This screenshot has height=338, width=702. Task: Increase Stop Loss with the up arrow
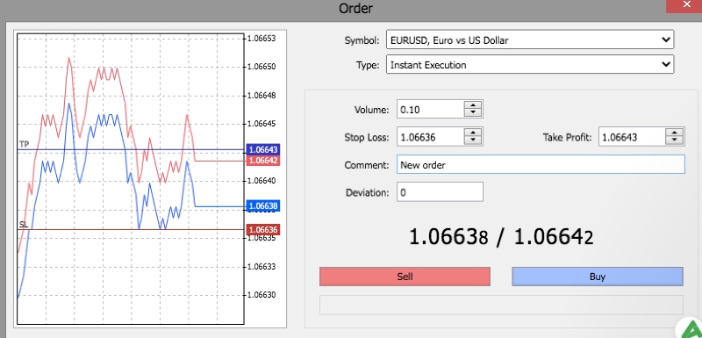tap(473, 133)
